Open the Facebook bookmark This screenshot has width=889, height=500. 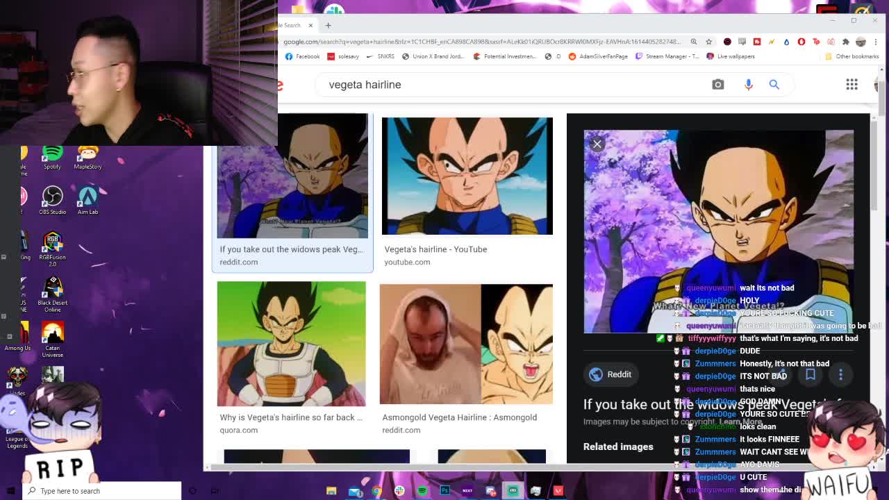pyautogui.click(x=302, y=56)
